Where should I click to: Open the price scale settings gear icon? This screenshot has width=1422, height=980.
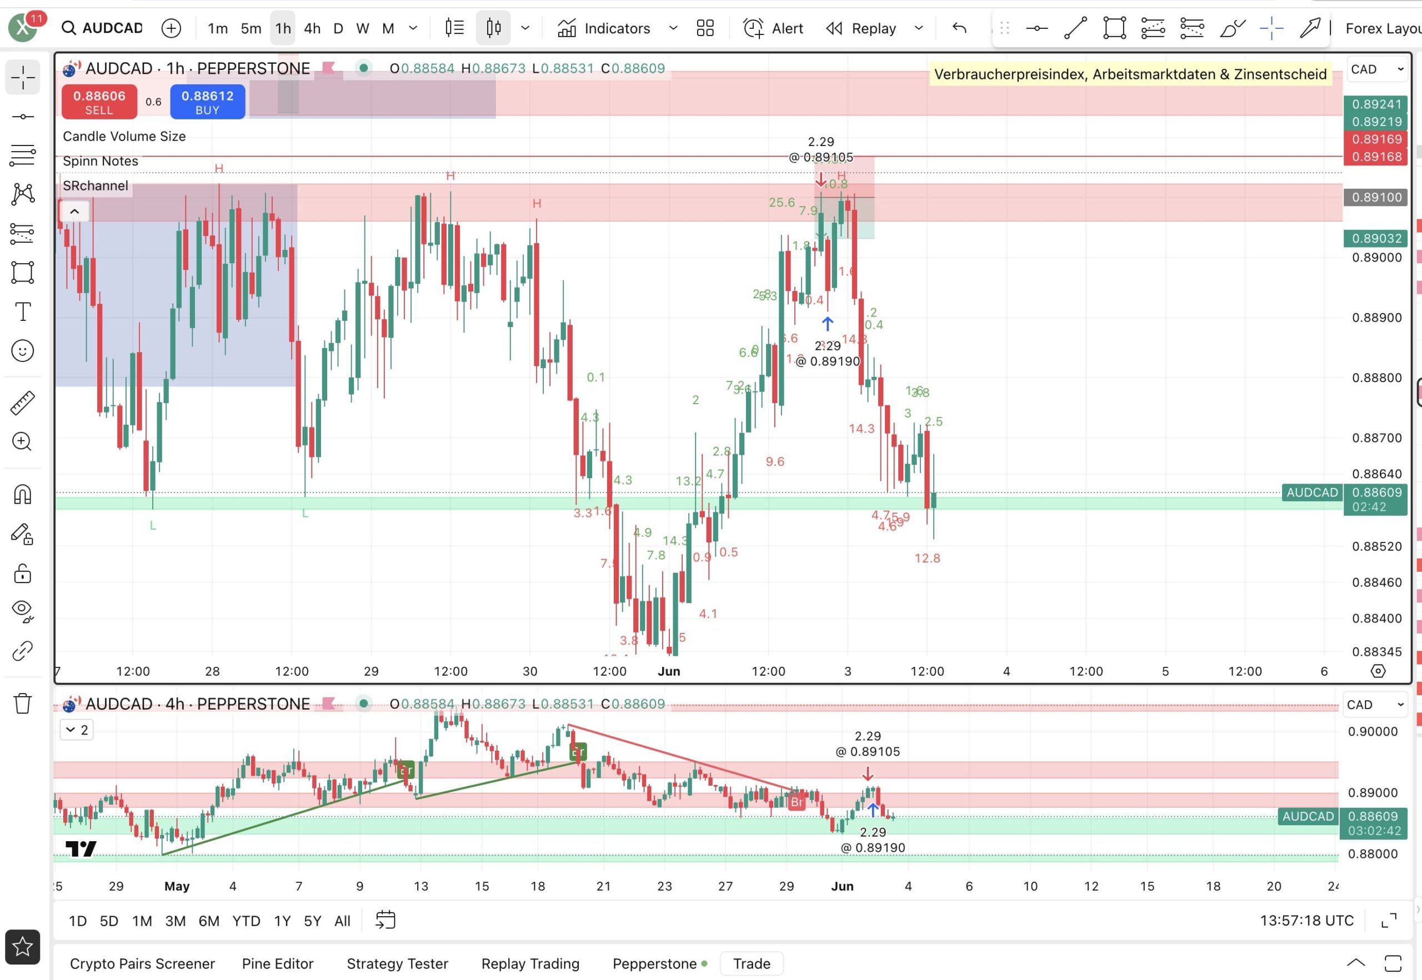[x=1378, y=671]
